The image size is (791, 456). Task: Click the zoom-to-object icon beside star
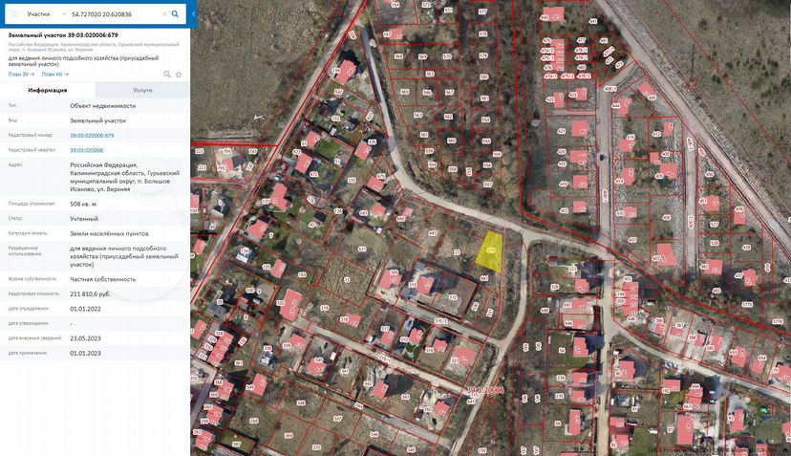point(167,75)
